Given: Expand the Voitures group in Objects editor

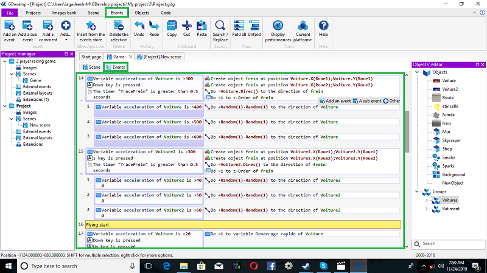Looking at the screenshot, I should (426, 199).
